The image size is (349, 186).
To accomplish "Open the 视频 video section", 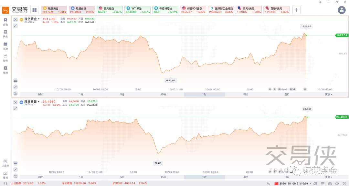I will pyautogui.click(x=5, y=70).
